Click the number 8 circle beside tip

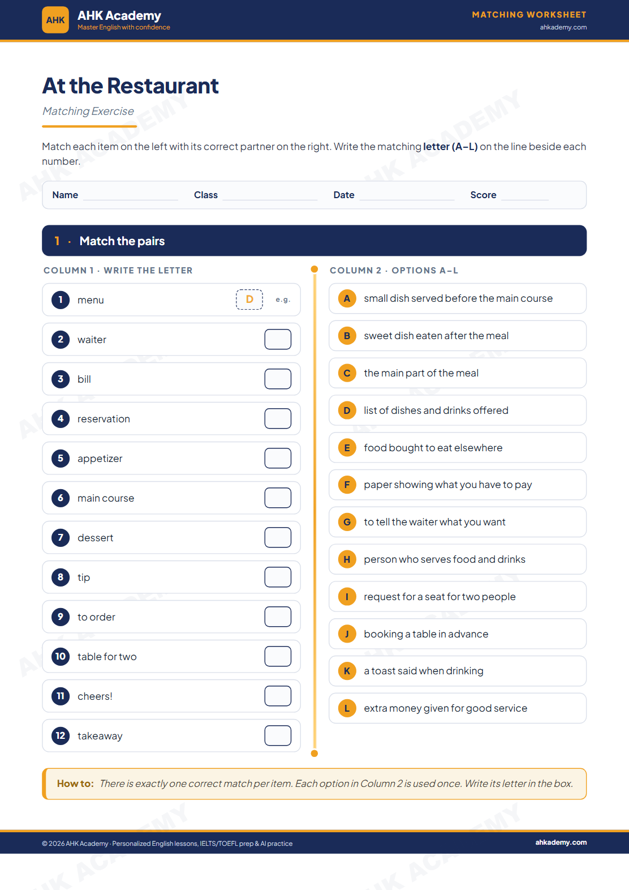(x=61, y=577)
